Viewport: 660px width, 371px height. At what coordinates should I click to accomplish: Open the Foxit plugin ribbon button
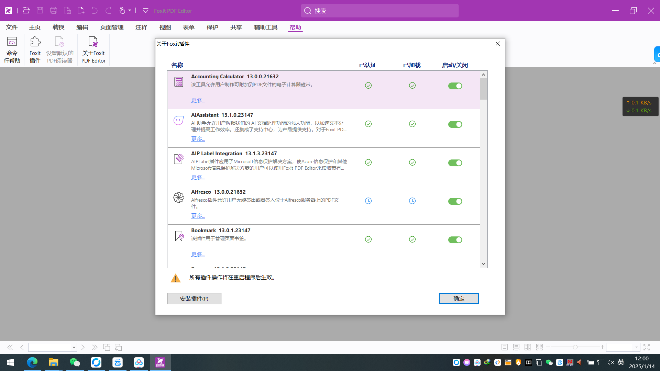35,50
